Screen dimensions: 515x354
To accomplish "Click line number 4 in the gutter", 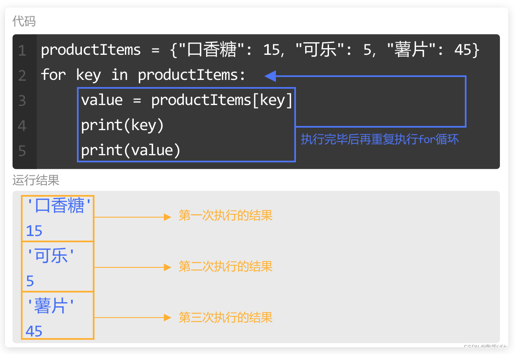I will (x=22, y=126).
